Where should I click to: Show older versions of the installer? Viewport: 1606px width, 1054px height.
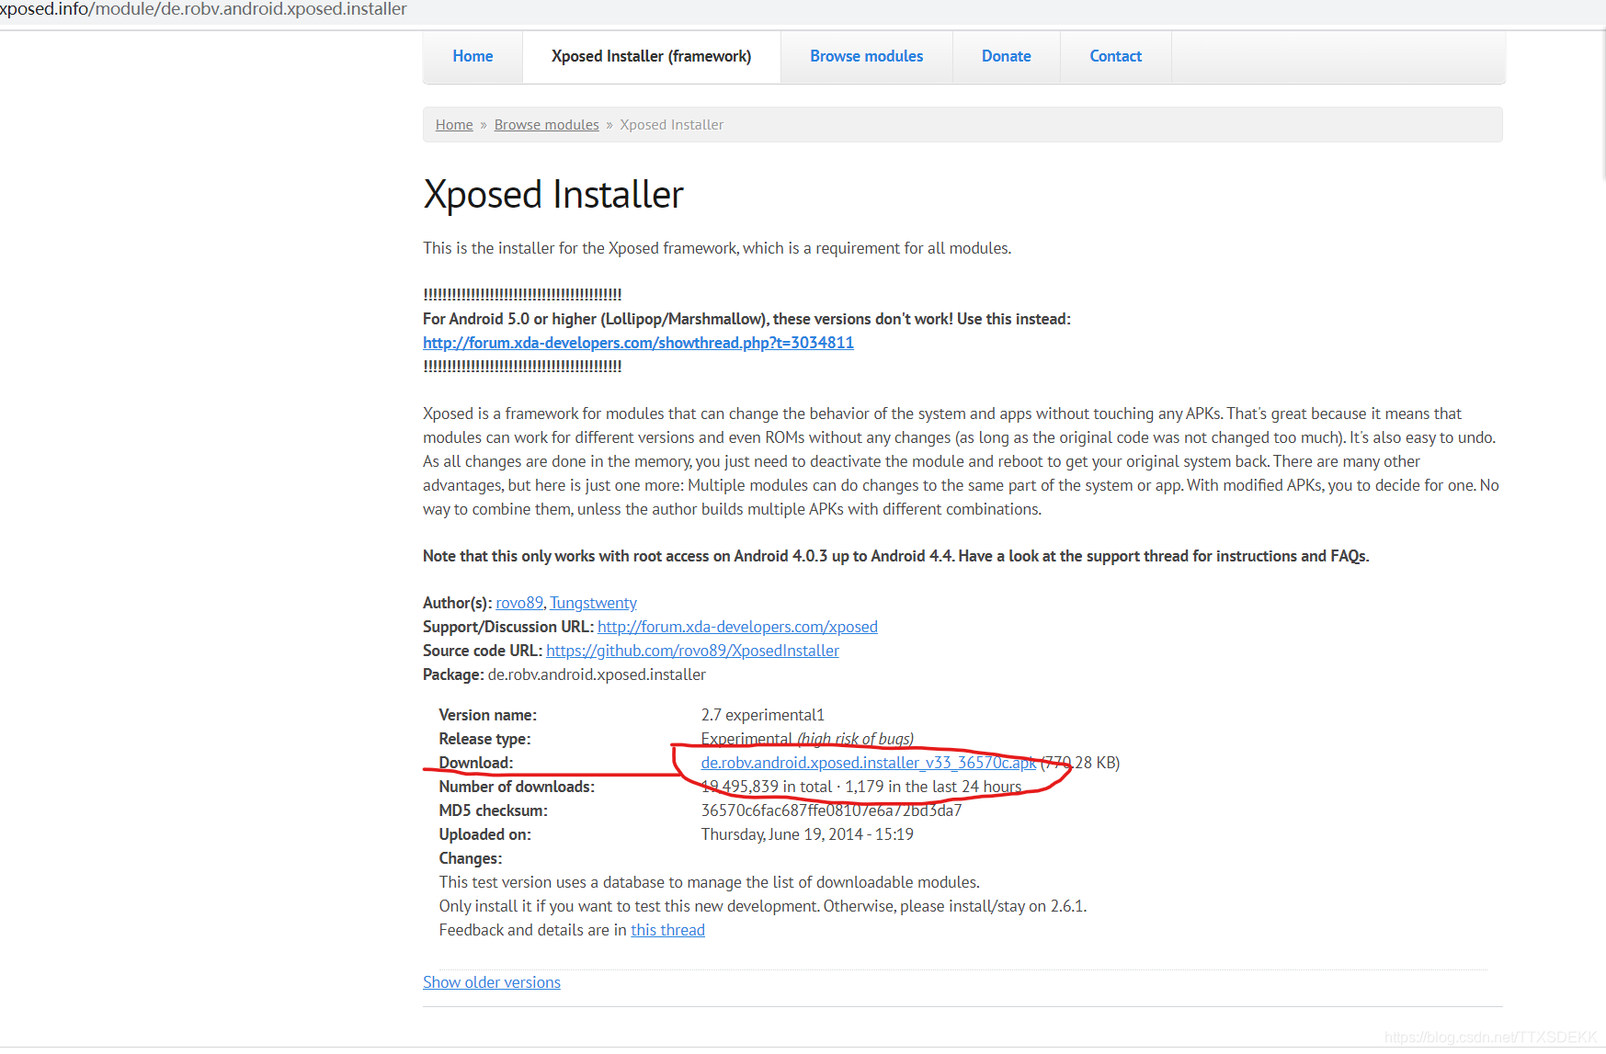coord(492,982)
